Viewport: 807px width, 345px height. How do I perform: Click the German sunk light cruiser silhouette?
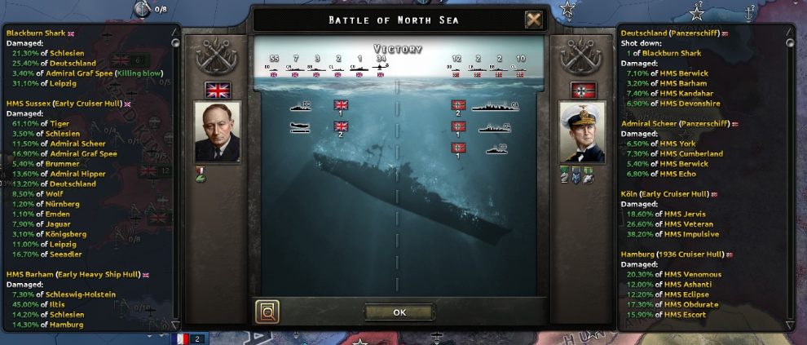click(x=495, y=128)
